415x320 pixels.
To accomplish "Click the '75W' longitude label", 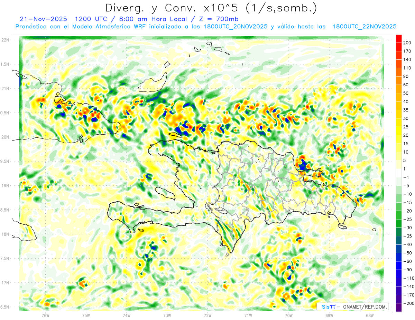I will click(x=86, y=315).
